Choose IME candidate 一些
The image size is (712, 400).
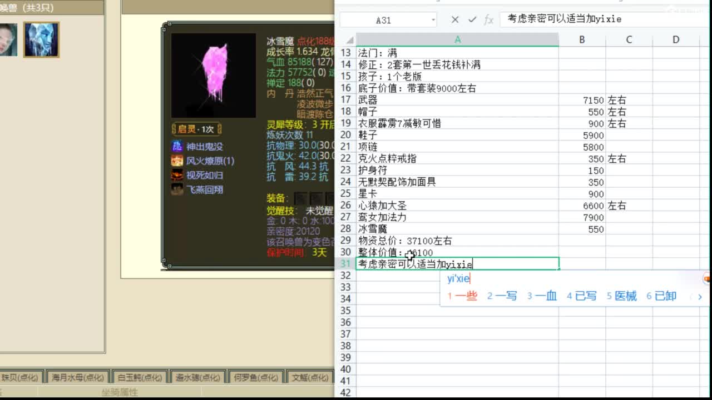[462, 296]
